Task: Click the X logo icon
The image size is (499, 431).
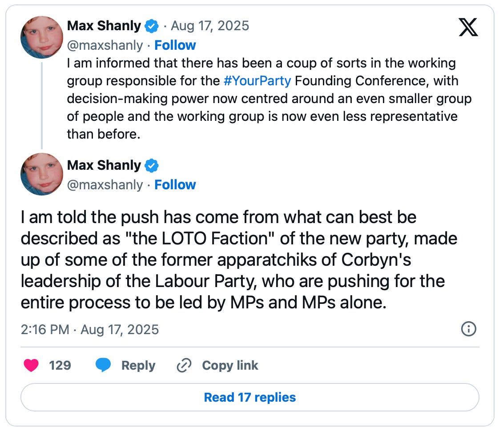Action: 468,27
